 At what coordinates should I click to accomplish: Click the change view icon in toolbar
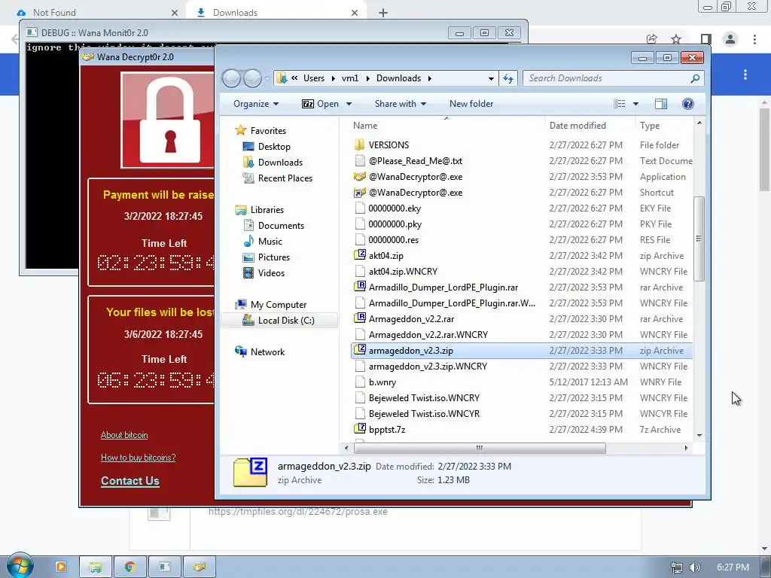(620, 104)
